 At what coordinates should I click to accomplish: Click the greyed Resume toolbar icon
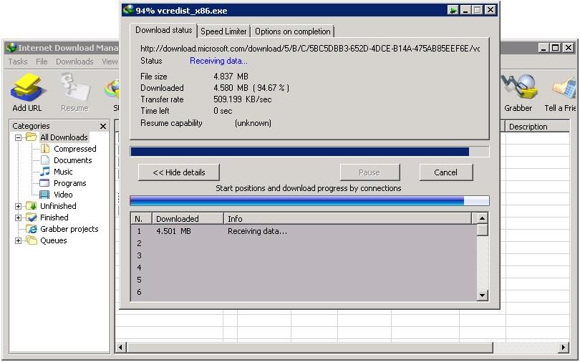point(74,88)
